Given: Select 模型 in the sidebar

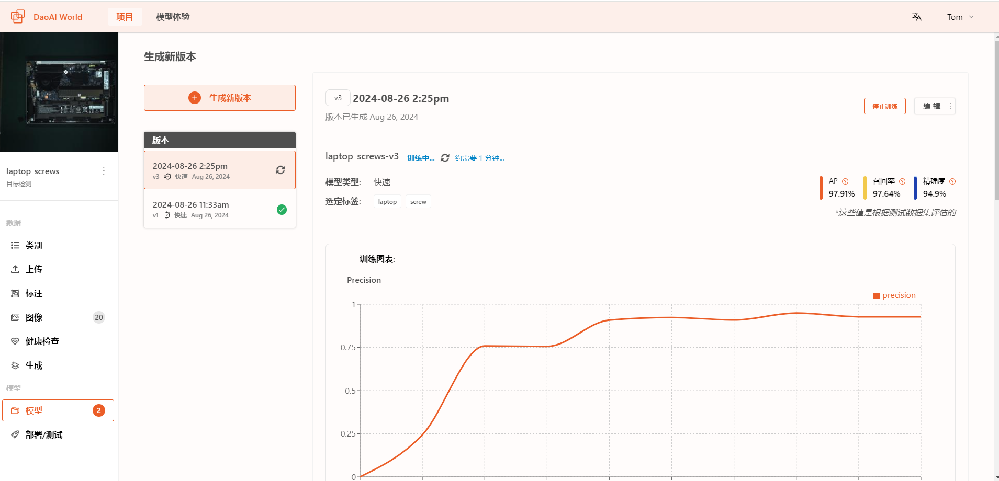Looking at the screenshot, I should (x=58, y=410).
